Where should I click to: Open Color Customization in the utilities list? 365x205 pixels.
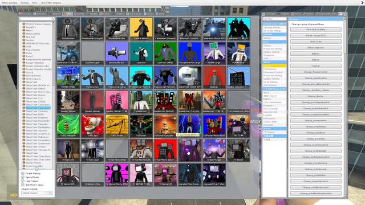point(272,102)
